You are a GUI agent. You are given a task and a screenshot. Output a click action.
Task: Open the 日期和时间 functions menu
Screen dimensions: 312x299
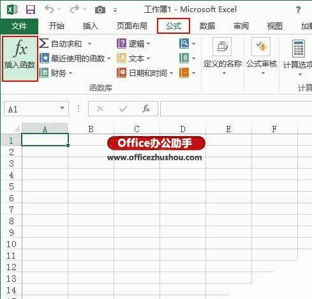coord(145,73)
